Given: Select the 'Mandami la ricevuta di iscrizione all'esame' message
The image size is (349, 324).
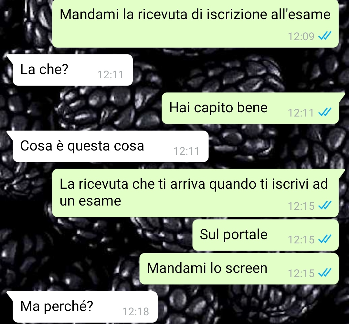Looking at the screenshot, I should 196,23.
